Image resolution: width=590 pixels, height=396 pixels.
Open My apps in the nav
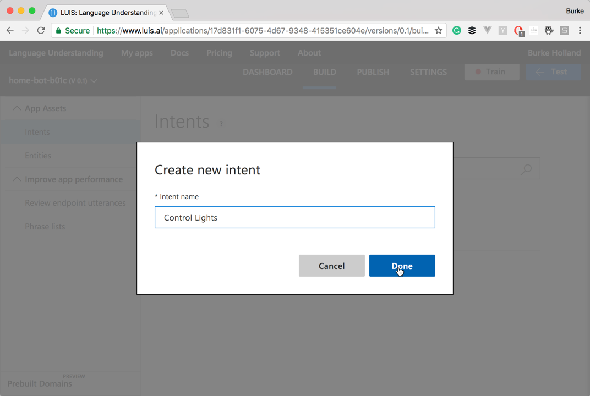(x=137, y=53)
